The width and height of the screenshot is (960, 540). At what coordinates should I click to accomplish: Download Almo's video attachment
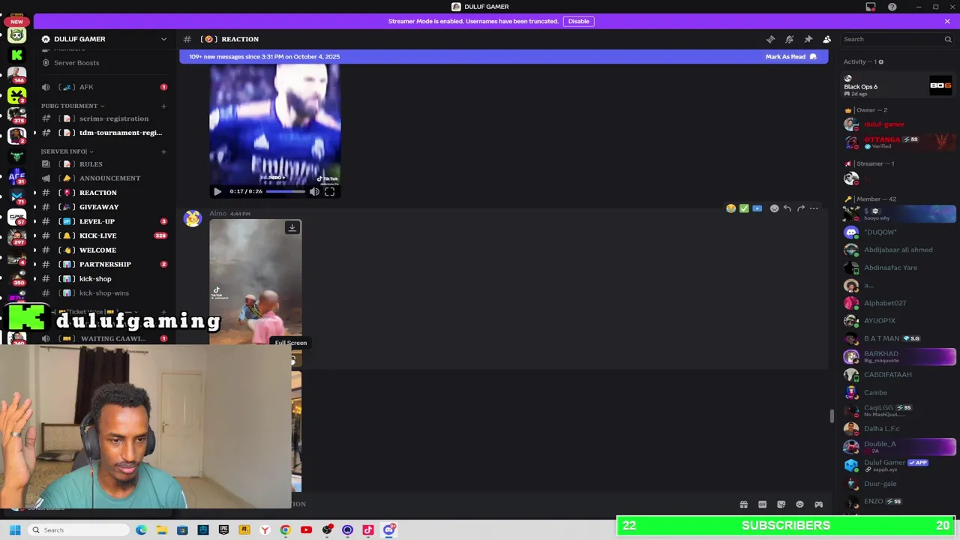292,227
